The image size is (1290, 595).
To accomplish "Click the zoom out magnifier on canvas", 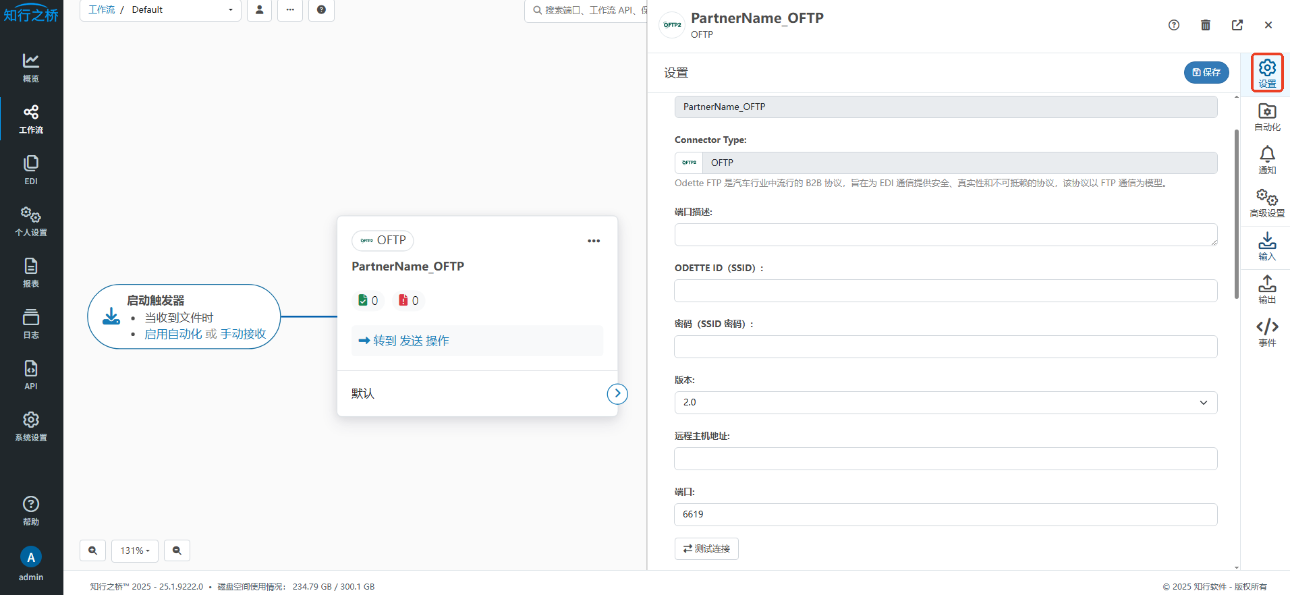I will pos(177,550).
